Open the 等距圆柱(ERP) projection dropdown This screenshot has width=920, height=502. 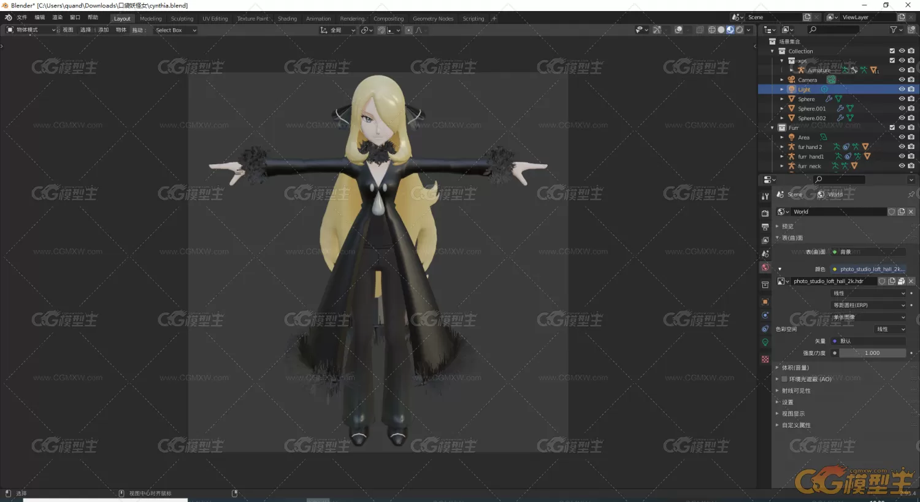click(868, 305)
